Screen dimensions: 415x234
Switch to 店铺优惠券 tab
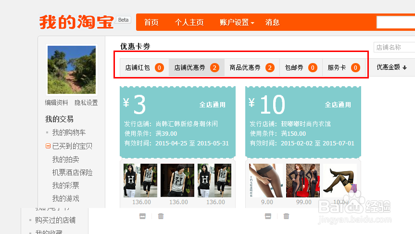pyautogui.click(x=197, y=67)
